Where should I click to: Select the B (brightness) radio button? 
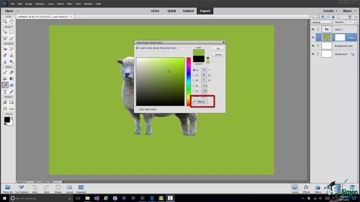tap(194, 80)
